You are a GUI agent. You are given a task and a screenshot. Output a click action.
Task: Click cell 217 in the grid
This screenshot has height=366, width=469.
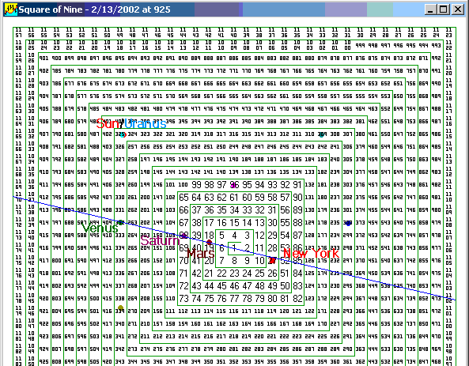[221, 337]
